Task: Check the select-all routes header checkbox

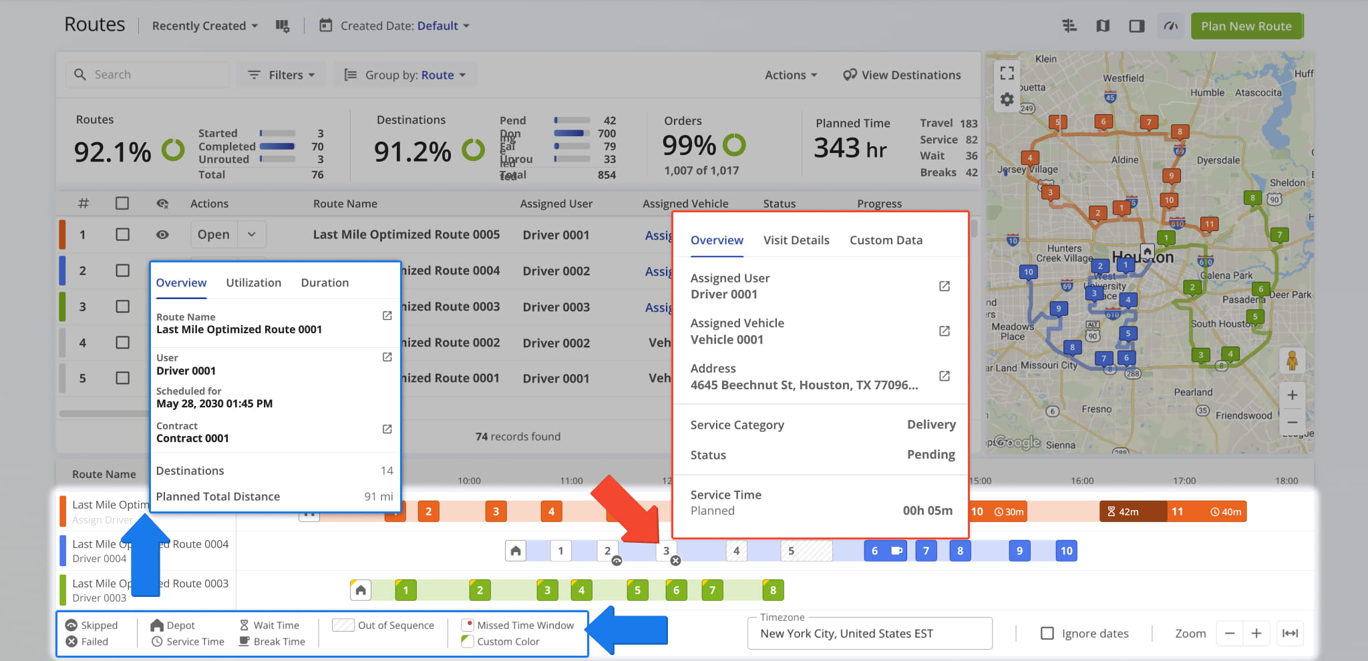Action: (122, 203)
